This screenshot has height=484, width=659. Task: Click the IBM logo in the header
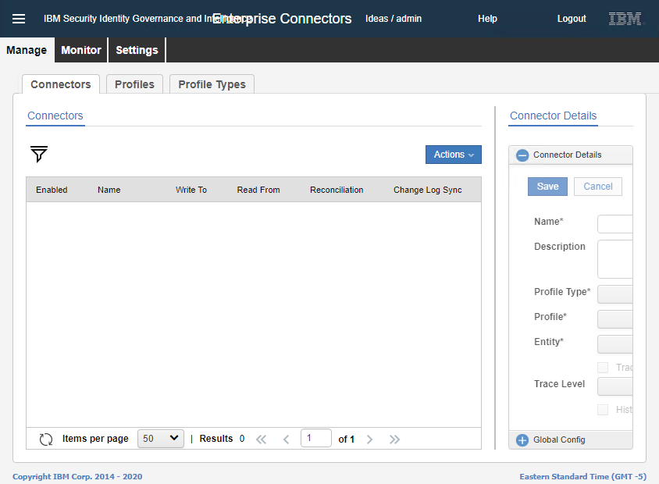pyautogui.click(x=625, y=19)
